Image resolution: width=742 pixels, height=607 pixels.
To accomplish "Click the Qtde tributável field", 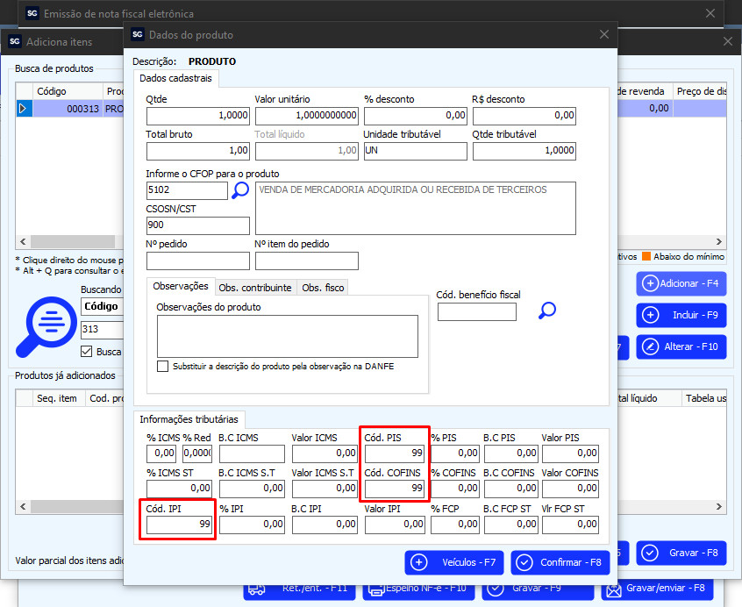I will pyautogui.click(x=524, y=151).
